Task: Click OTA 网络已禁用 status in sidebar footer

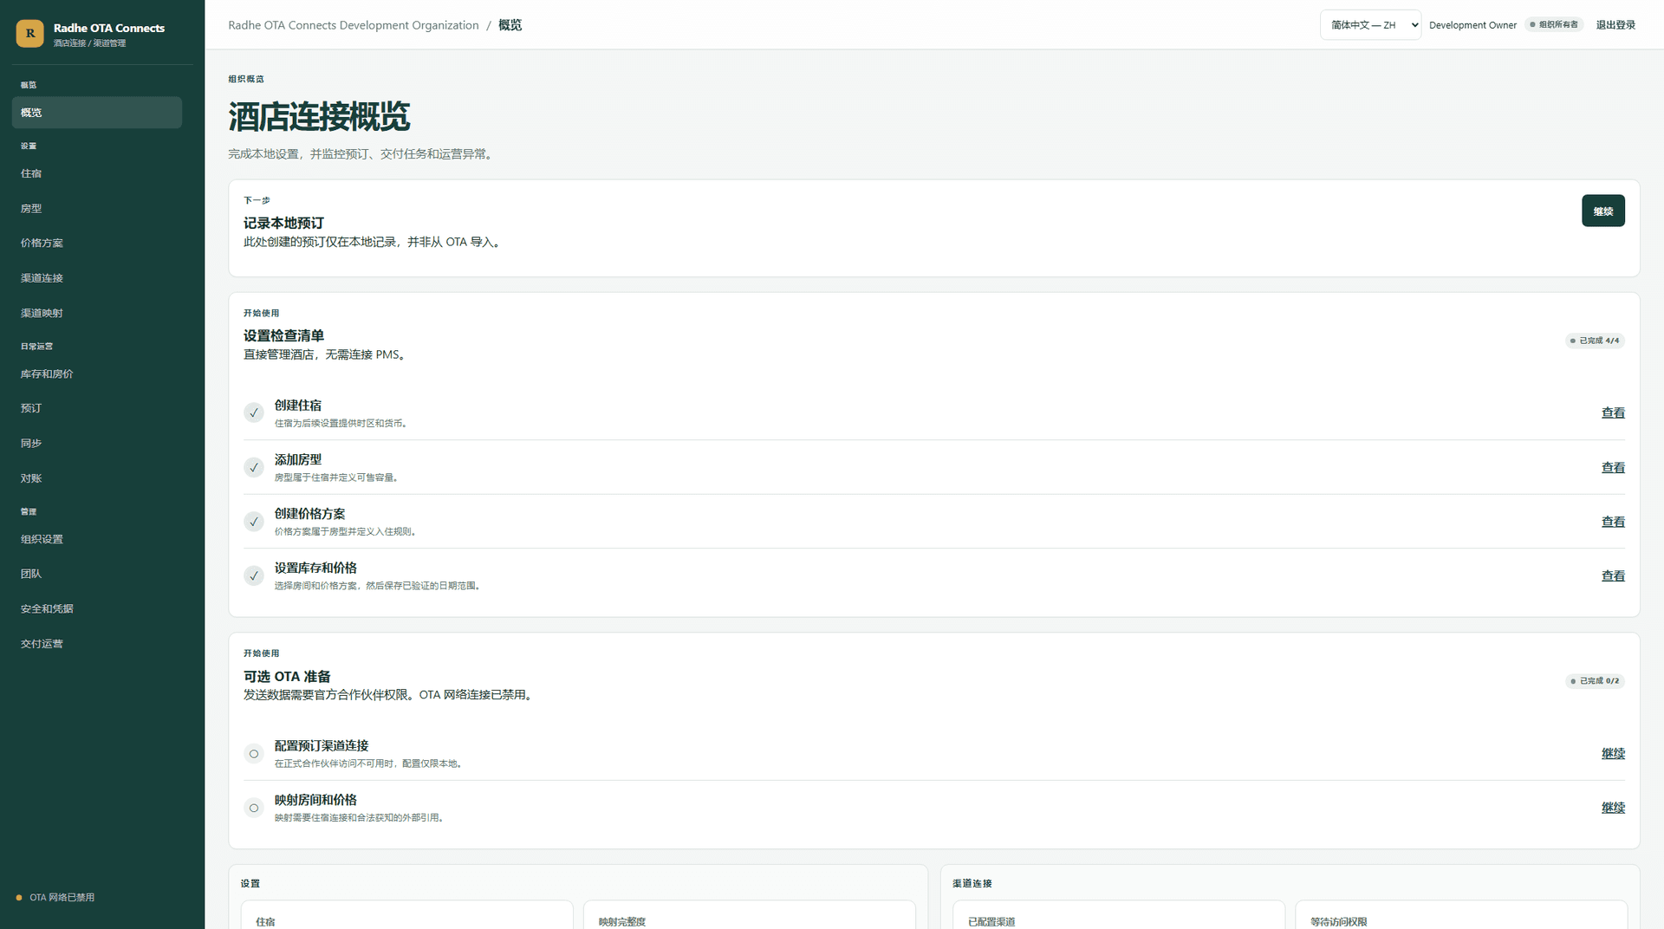Action: tap(55, 898)
